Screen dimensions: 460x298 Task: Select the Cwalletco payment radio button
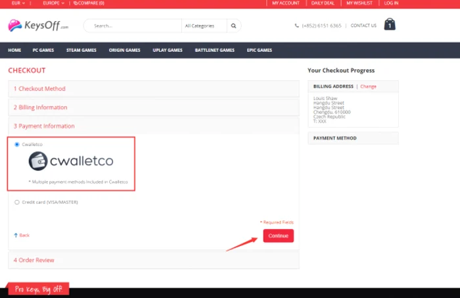click(16, 145)
